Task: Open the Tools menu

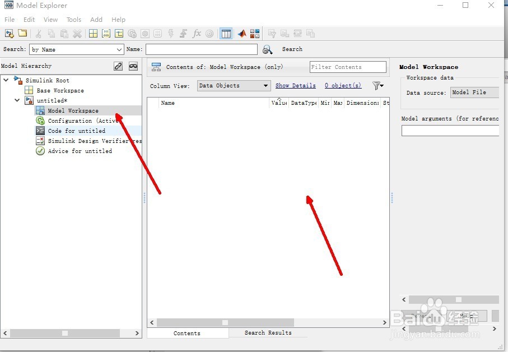Action: click(x=73, y=19)
